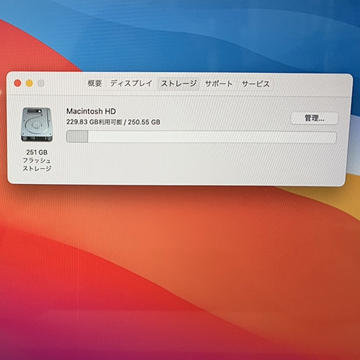The height and width of the screenshot is (360, 360).
Task: Select the ストレージ tab
Action: (179, 83)
